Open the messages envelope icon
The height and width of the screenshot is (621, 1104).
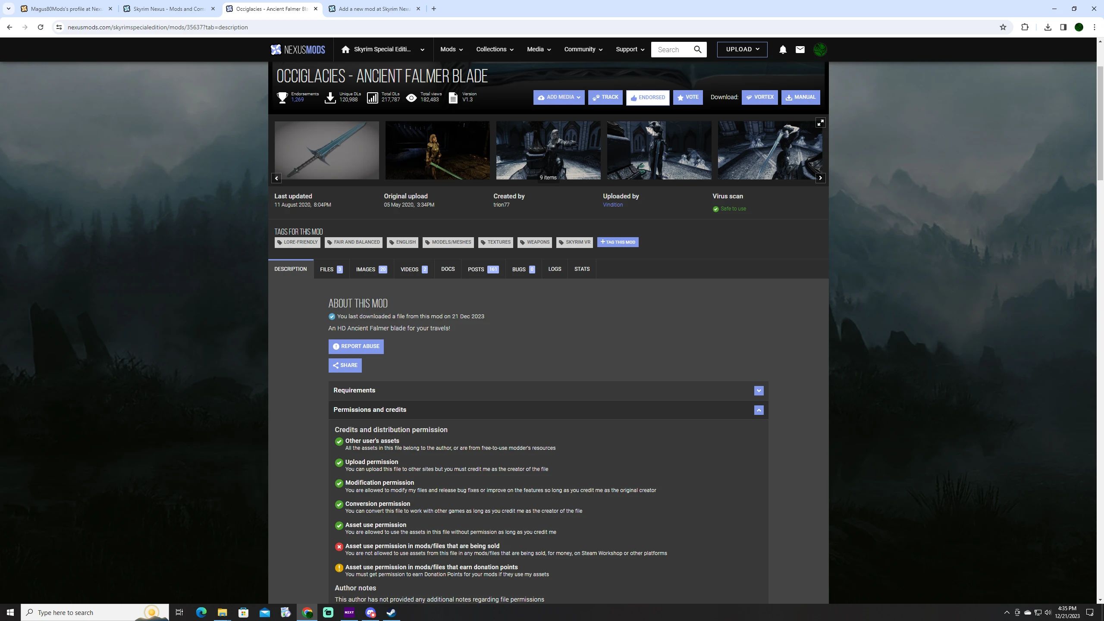click(x=800, y=50)
